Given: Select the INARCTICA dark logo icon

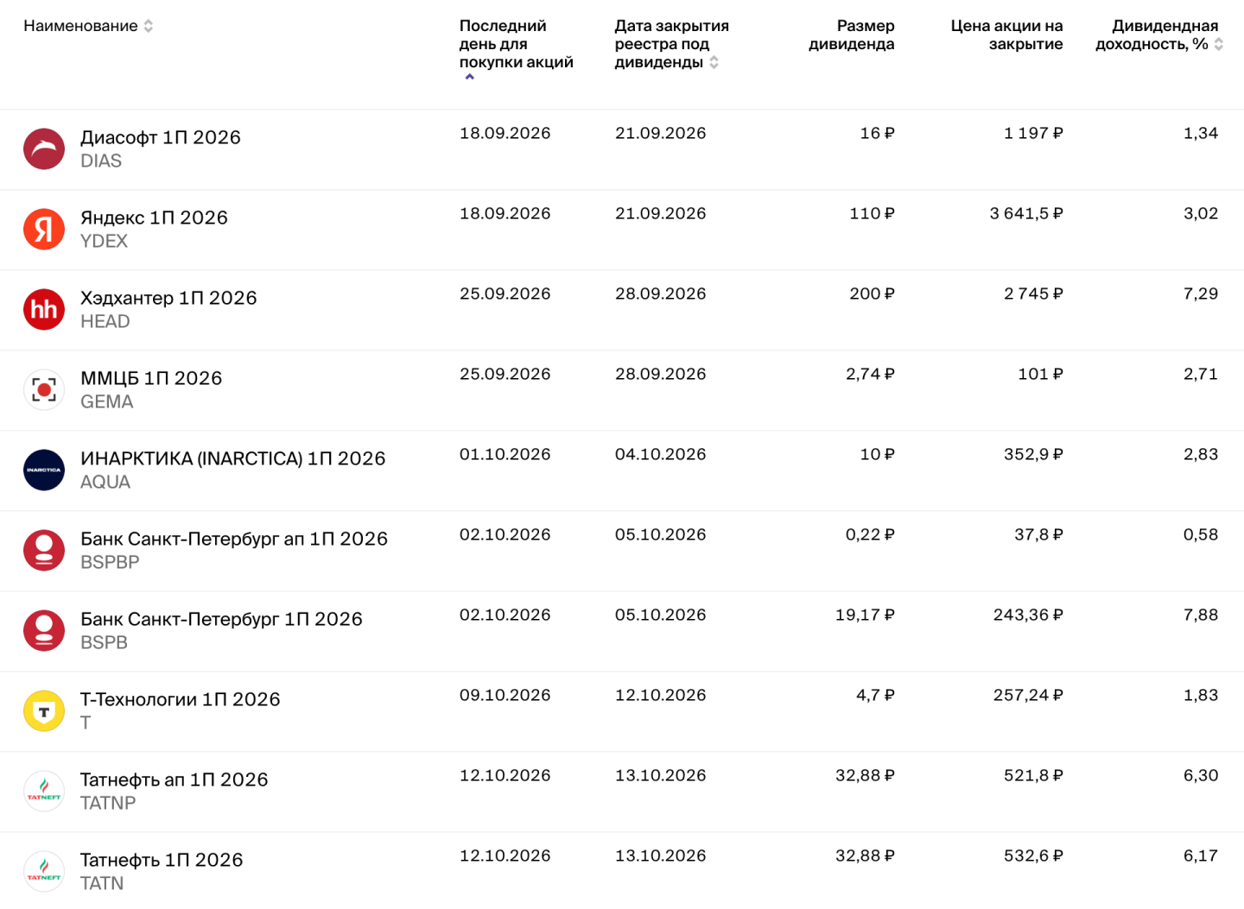Looking at the screenshot, I should tap(44, 470).
